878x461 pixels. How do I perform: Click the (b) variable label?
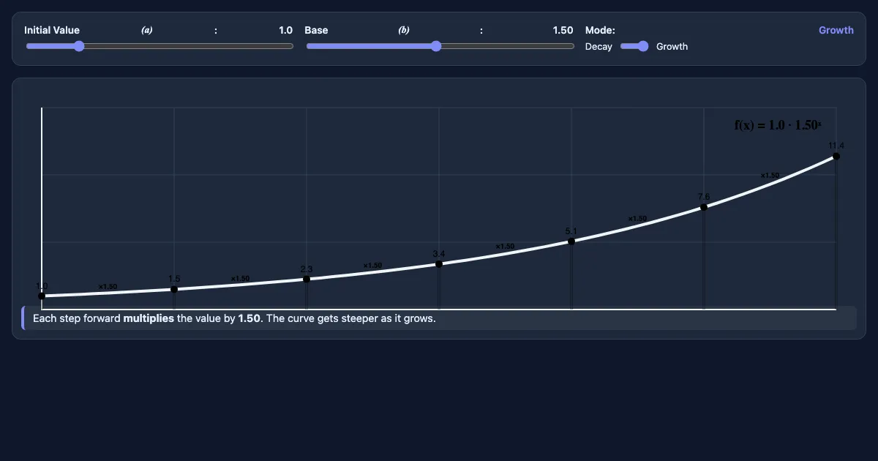(x=404, y=30)
